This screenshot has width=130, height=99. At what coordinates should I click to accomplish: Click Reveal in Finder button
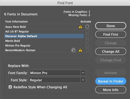(111, 81)
